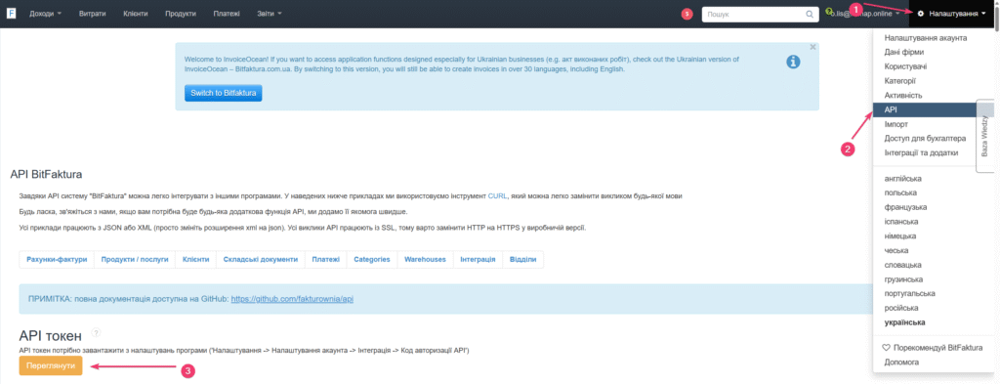
Task: Click the magnifier icon in the search box
Action: pos(810,14)
